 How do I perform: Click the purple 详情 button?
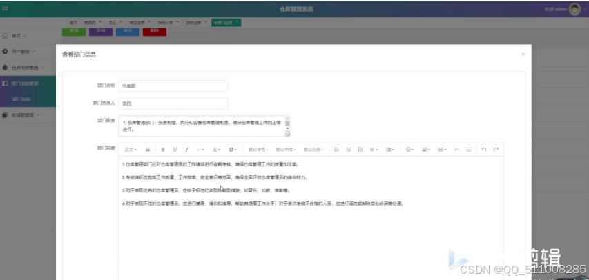click(101, 31)
